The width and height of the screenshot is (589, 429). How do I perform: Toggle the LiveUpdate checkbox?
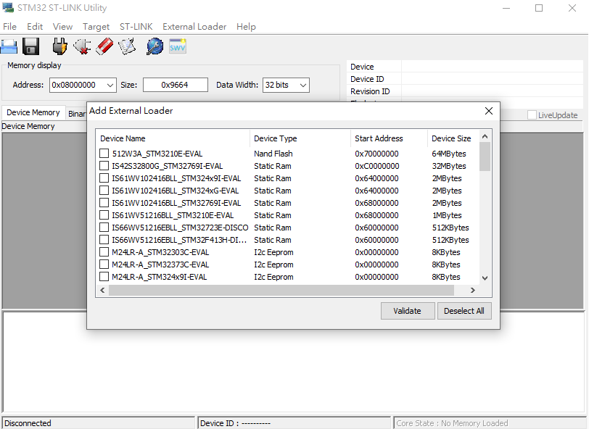point(532,115)
